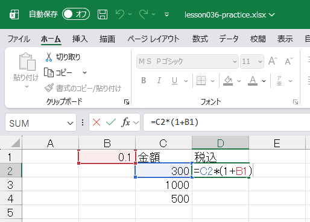The height and width of the screenshot is (222, 310).
Task: Toggle Italic formatting
Action: coord(159,80)
